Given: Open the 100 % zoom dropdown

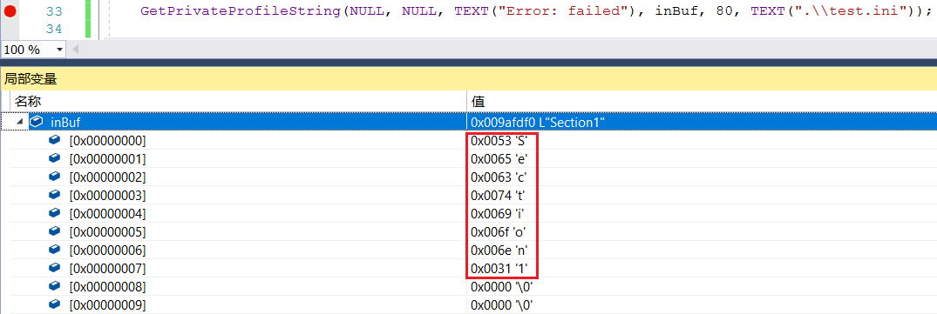Looking at the screenshot, I should pyautogui.click(x=60, y=50).
